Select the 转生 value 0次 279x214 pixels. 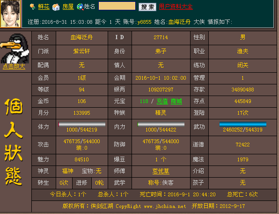64,183
